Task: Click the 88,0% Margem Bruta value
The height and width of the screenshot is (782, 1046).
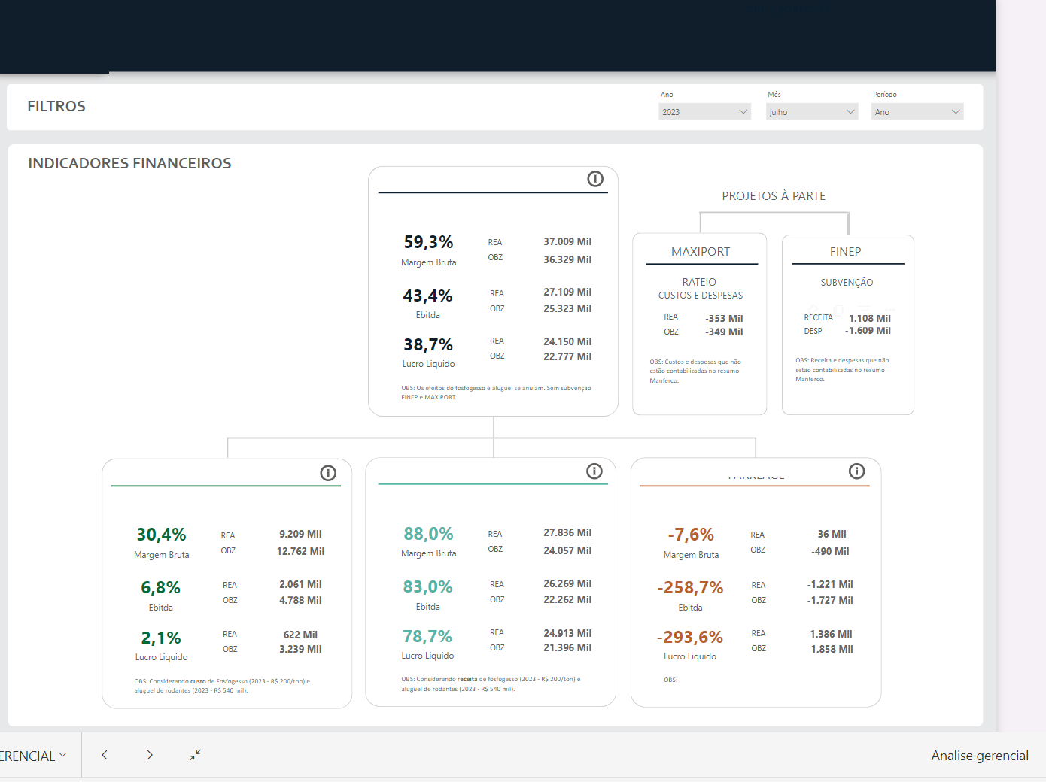Action: click(428, 534)
